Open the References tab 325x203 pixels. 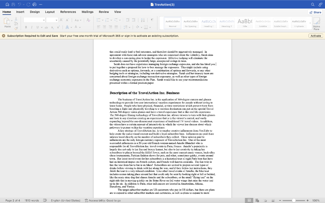point(68,12)
